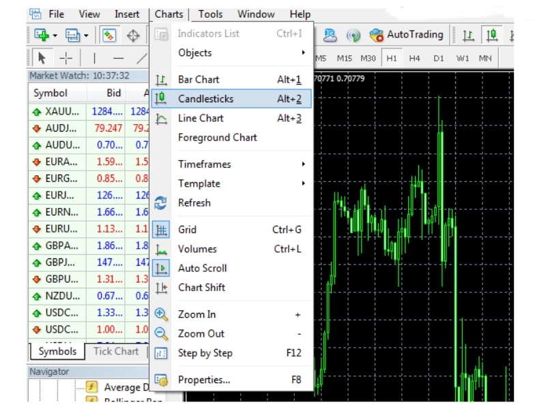Click the Zoom Out magnifier icon
This screenshot has height=409, width=546.
(x=162, y=333)
